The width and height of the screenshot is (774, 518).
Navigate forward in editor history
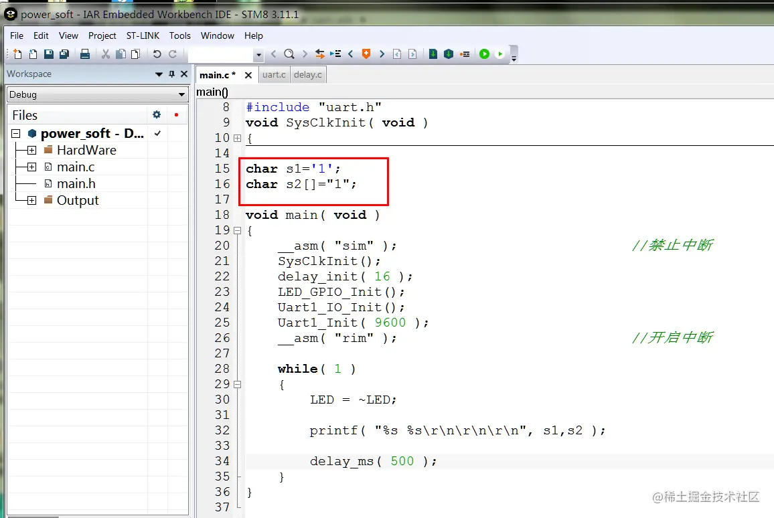412,54
